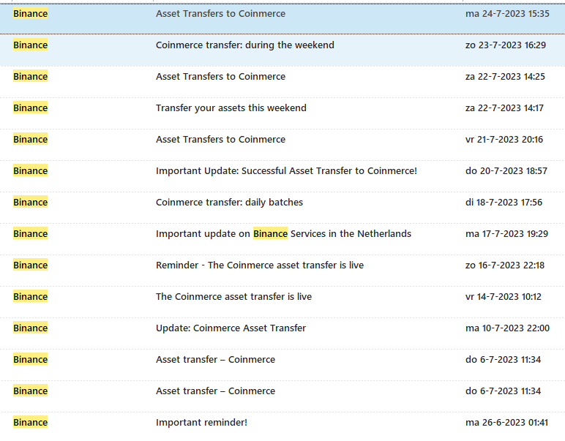Open the 10:12 'The Coinmerce asset transfer is live' subject
This screenshot has width=565, height=441.
tap(234, 297)
